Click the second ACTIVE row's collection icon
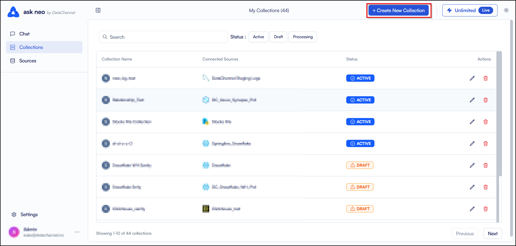The height and width of the screenshot is (246, 516). [x=106, y=100]
